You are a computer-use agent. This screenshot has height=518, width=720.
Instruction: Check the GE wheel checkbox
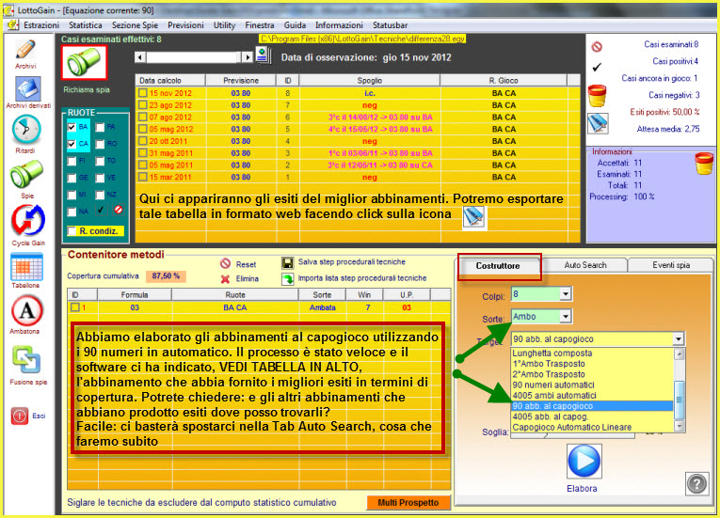[72, 178]
